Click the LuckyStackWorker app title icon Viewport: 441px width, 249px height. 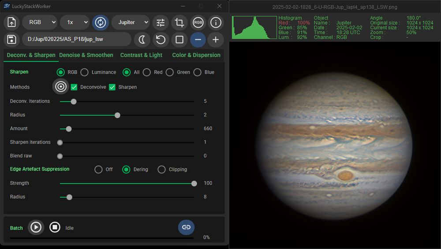[7, 6]
